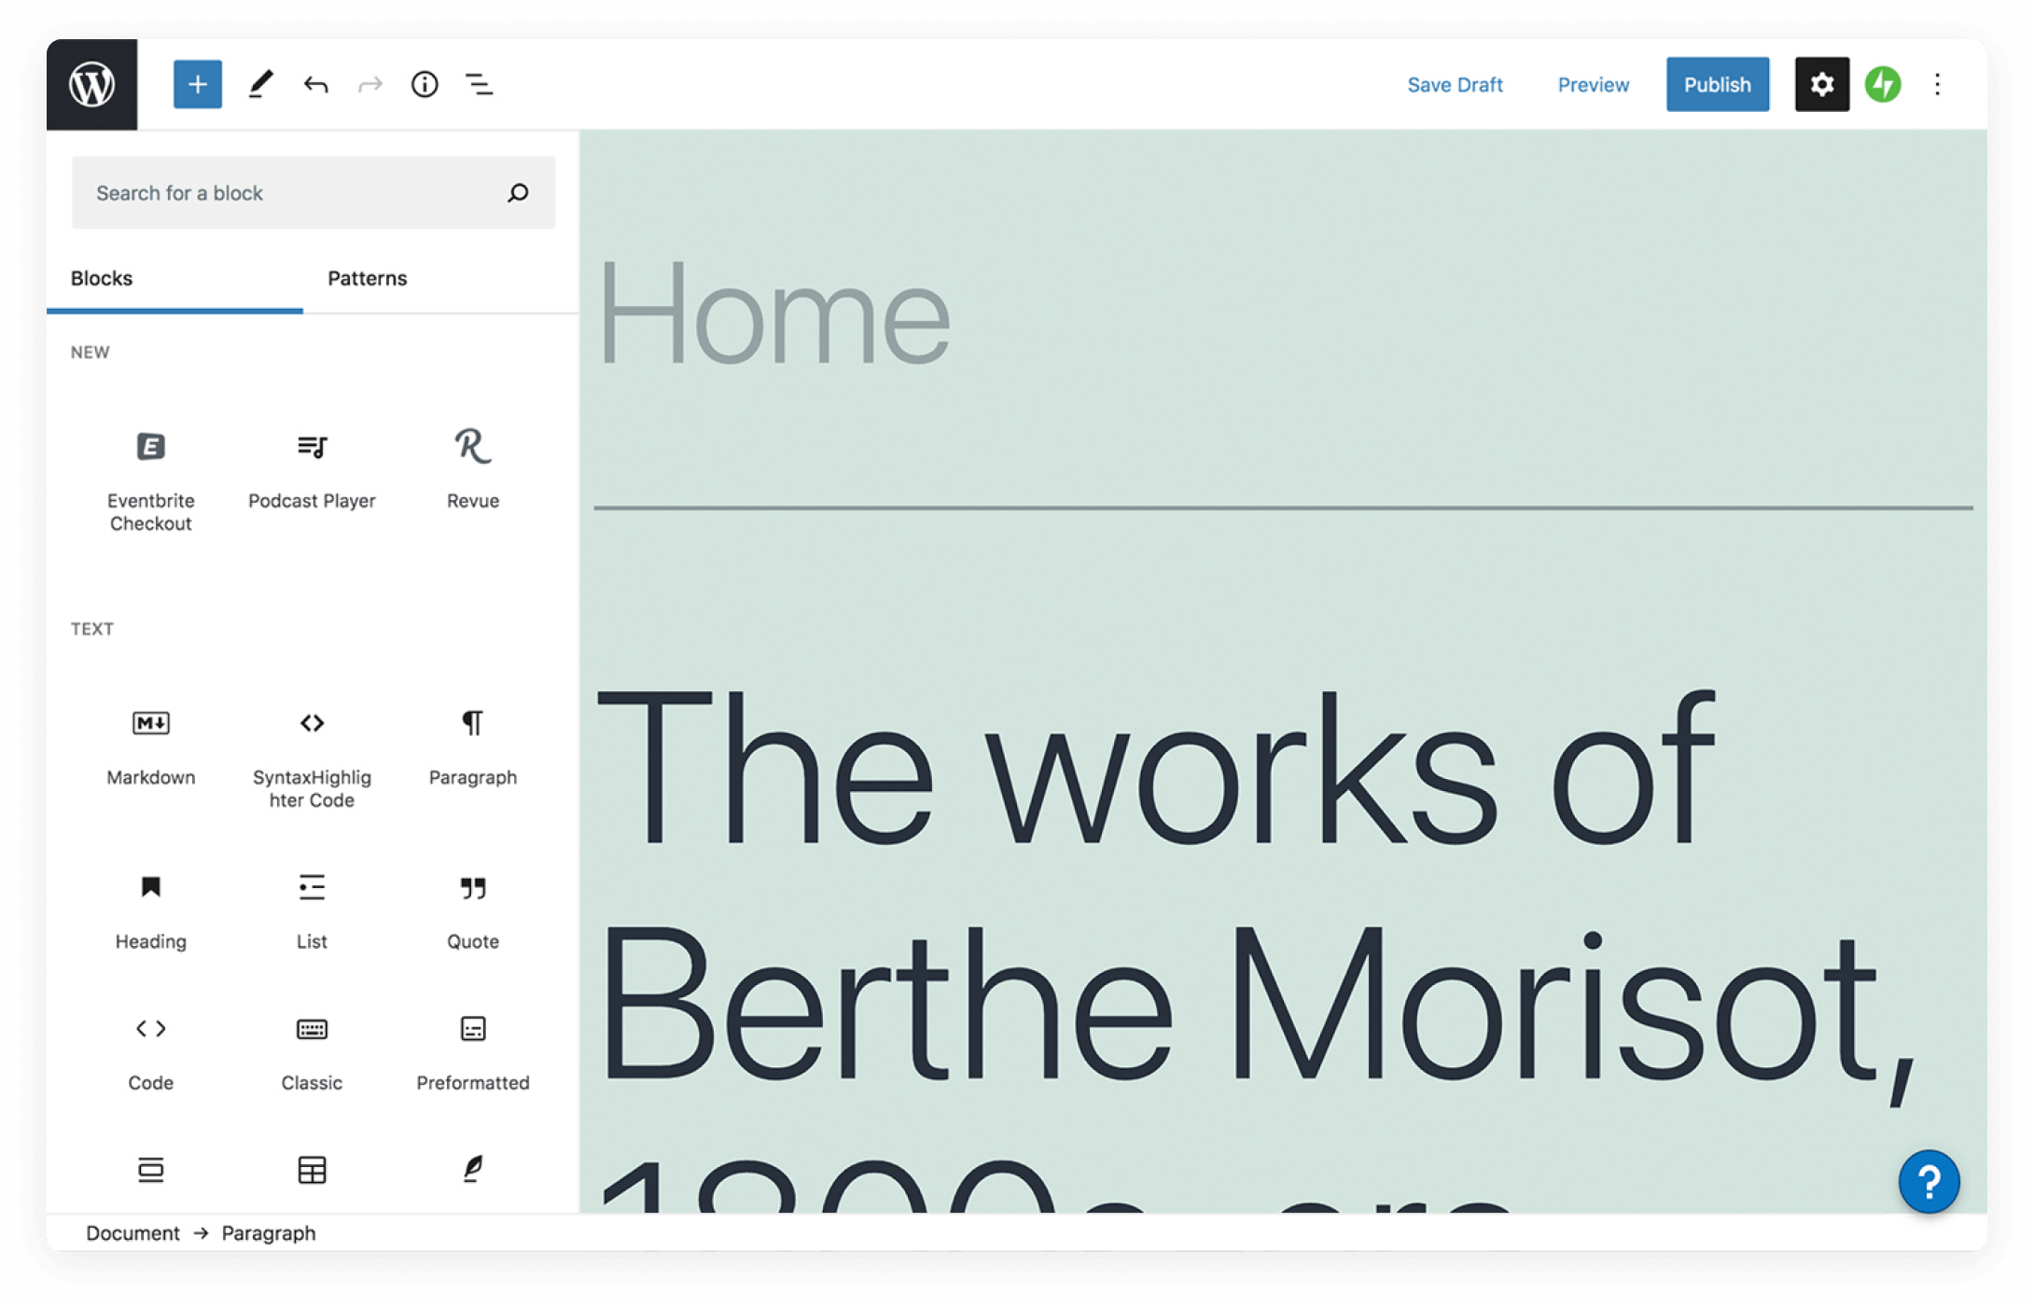Toggle the Jetpack quick-action icon
The image size is (2034, 1306).
coord(1883,85)
